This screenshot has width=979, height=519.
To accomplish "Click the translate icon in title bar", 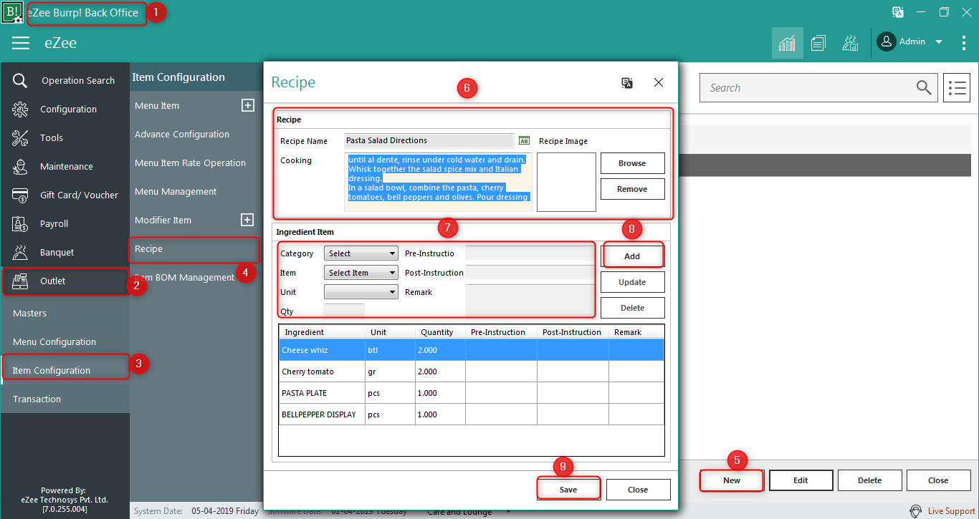I will coord(897,12).
